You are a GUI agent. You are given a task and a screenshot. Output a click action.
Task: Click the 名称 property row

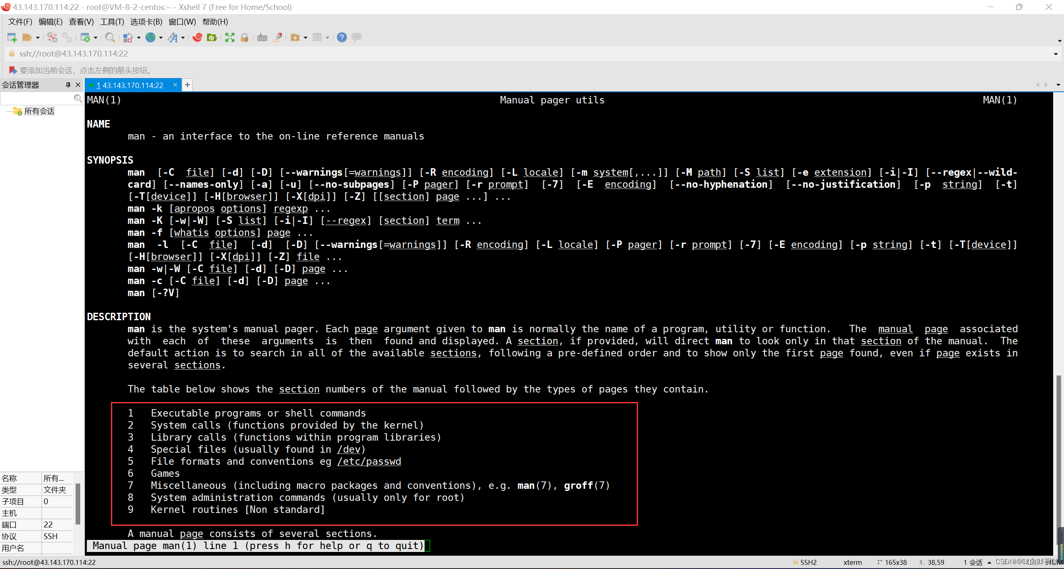point(36,478)
